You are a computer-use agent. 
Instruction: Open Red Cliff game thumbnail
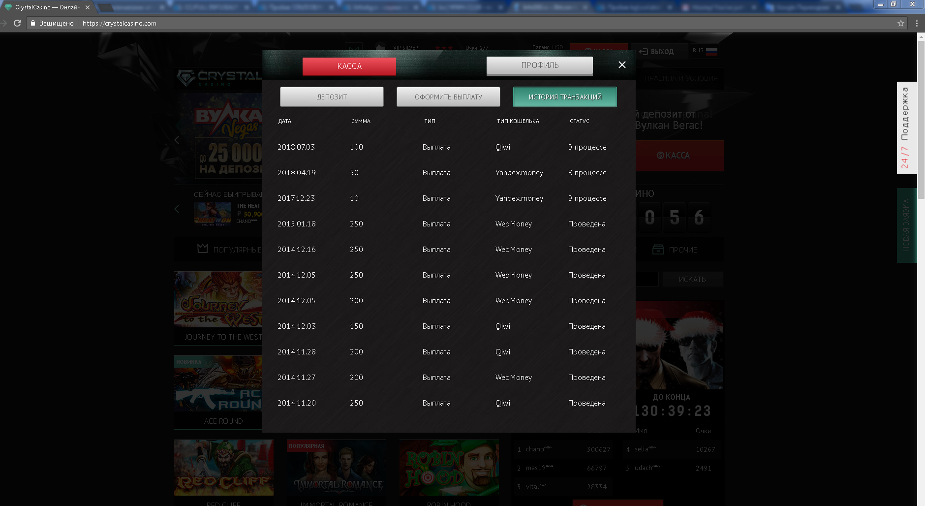pyautogui.click(x=224, y=468)
